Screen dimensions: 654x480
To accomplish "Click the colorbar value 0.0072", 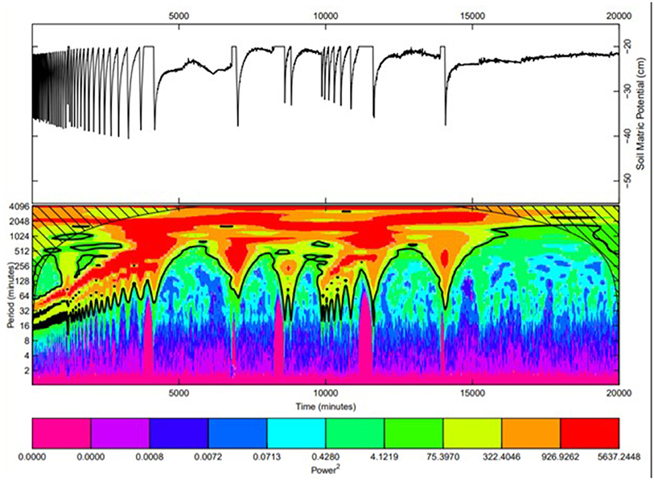I will (208, 457).
